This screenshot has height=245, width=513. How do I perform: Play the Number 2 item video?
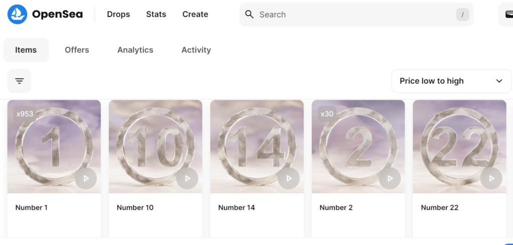[x=390, y=178]
